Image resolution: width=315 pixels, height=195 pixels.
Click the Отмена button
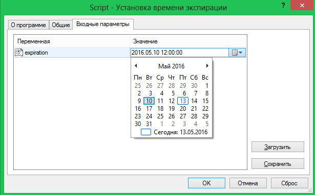(x=248, y=183)
